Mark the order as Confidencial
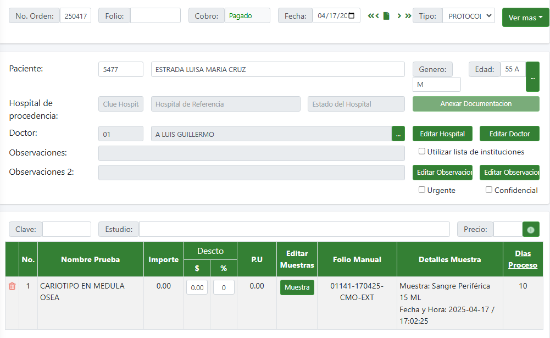Image resolution: width=550 pixels, height=338 pixels. (x=489, y=190)
